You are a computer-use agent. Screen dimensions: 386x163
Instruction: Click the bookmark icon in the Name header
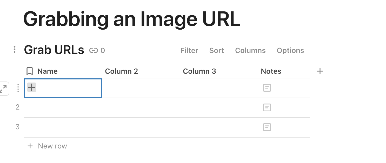pos(30,71)
